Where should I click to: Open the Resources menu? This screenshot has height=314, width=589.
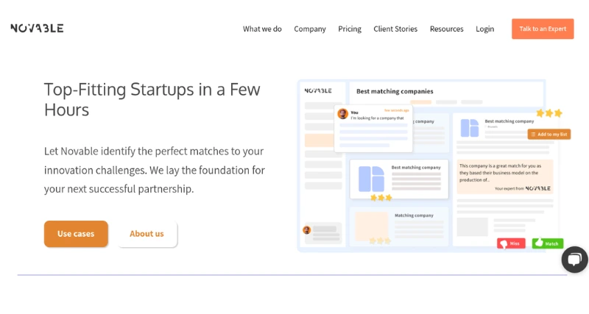447,29
